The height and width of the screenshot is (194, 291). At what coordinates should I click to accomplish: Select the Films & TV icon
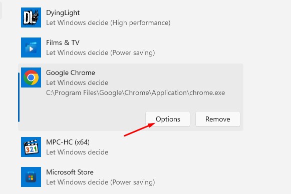(31, 47)
